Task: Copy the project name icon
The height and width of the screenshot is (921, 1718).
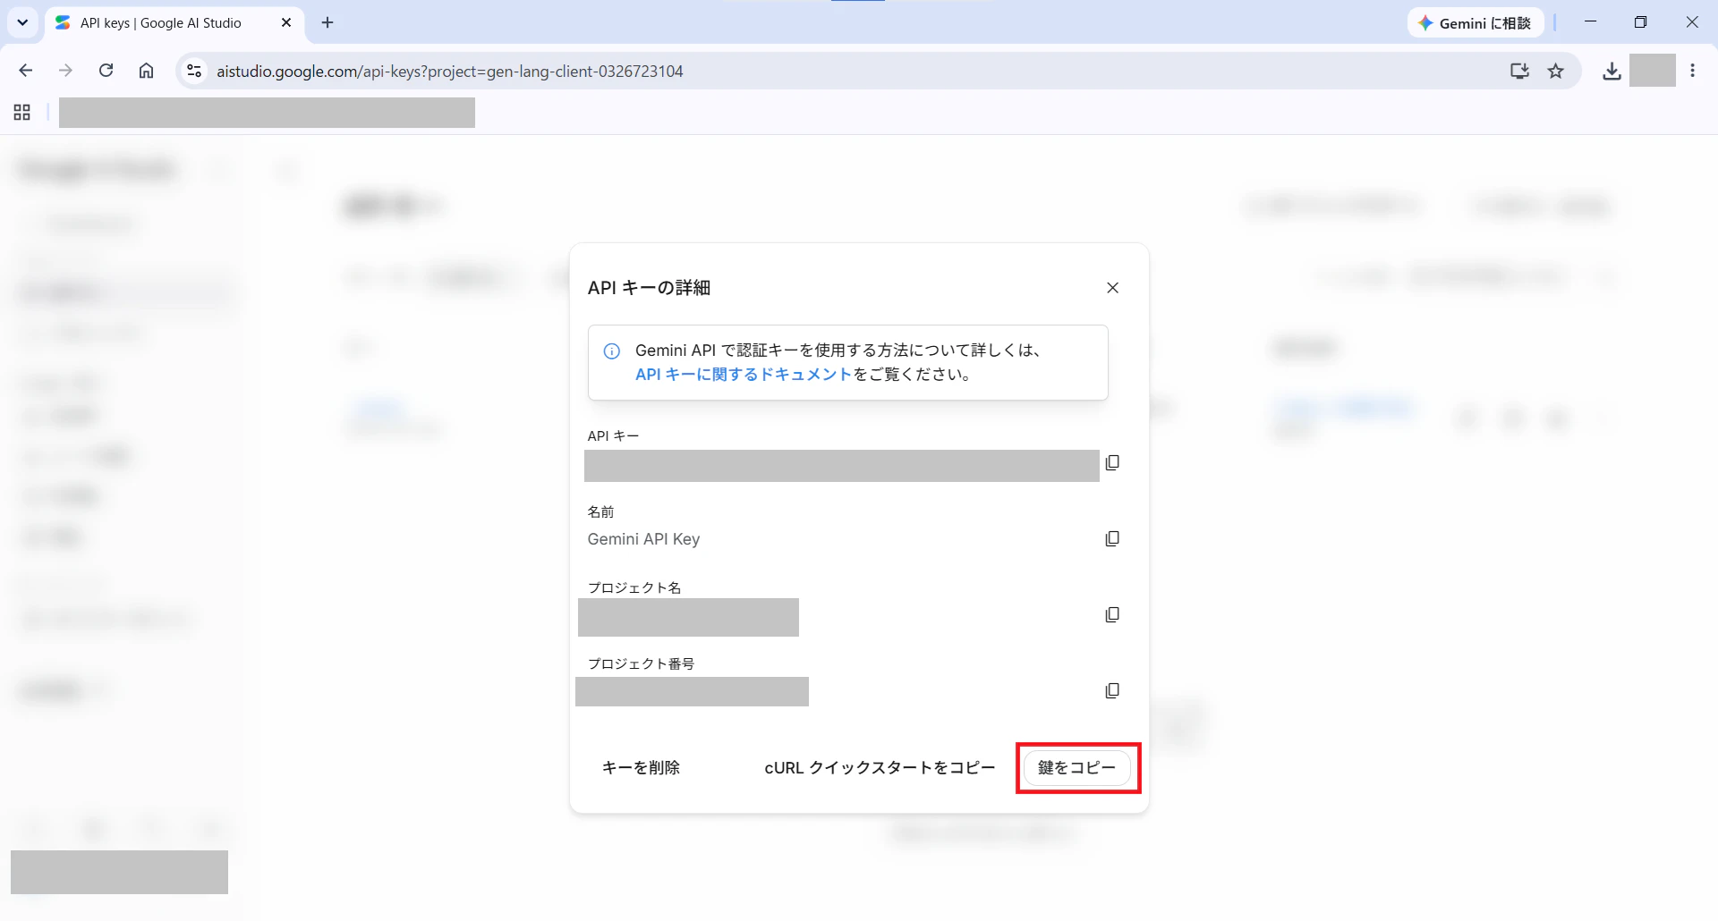Action: pos(1112,614)
